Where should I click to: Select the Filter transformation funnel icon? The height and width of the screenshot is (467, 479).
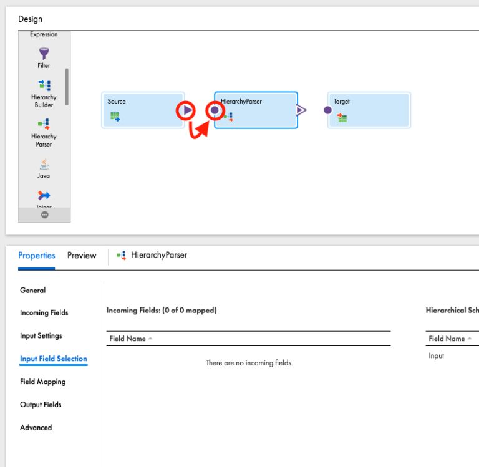(44, 54)
